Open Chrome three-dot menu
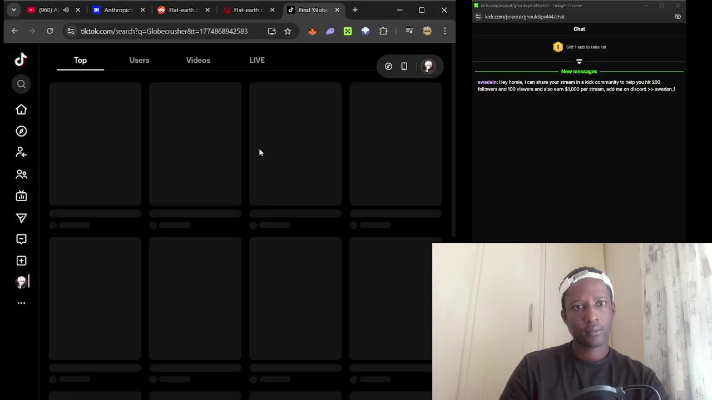712x400 pixels. 444,31
